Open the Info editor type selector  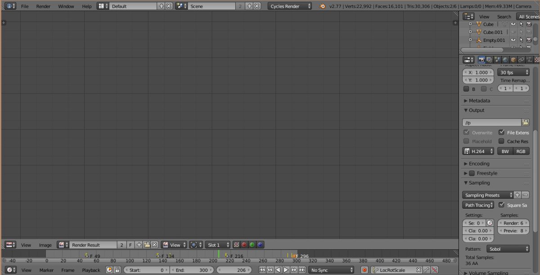point(10,6)
